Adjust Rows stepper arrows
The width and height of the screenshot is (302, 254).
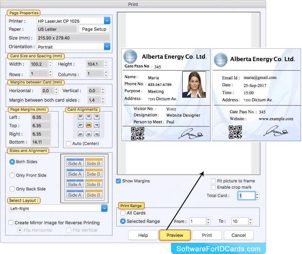click(51, 73)
